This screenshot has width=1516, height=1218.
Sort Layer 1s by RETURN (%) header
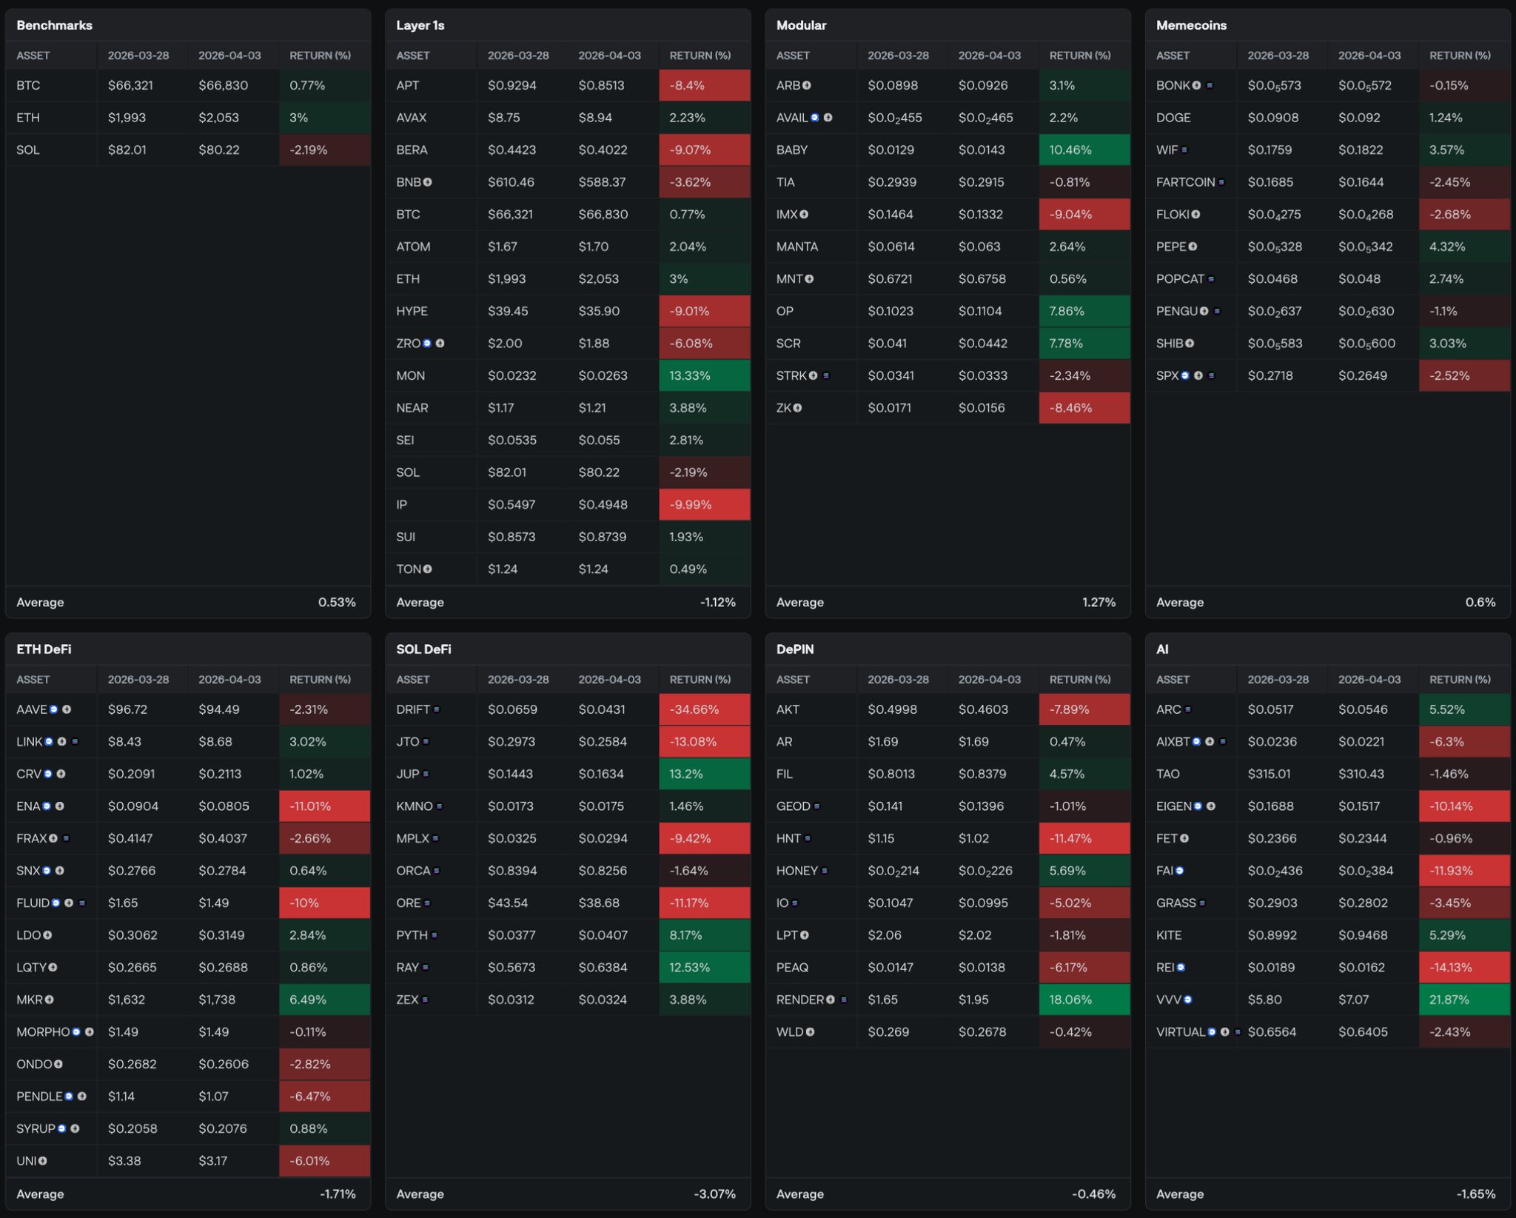pos(700,56)
